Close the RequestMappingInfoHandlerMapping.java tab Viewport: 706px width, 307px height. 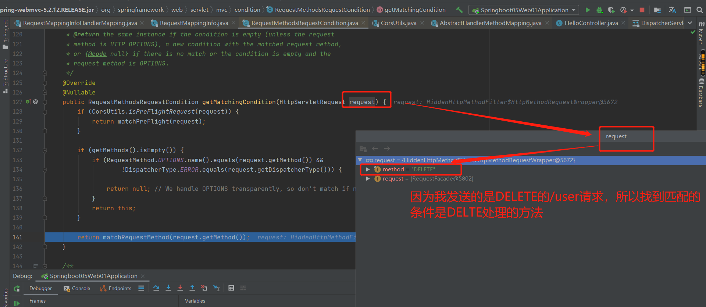point(143,23)
